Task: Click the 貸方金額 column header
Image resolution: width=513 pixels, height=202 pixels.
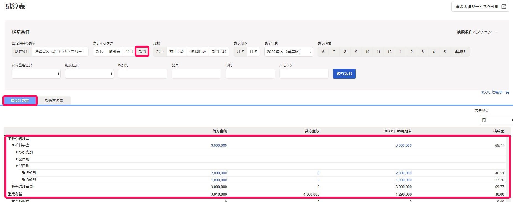Action: tap(312, 131)
